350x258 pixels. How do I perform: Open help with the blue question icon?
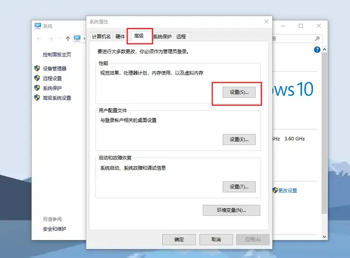[x=317, y=50]
